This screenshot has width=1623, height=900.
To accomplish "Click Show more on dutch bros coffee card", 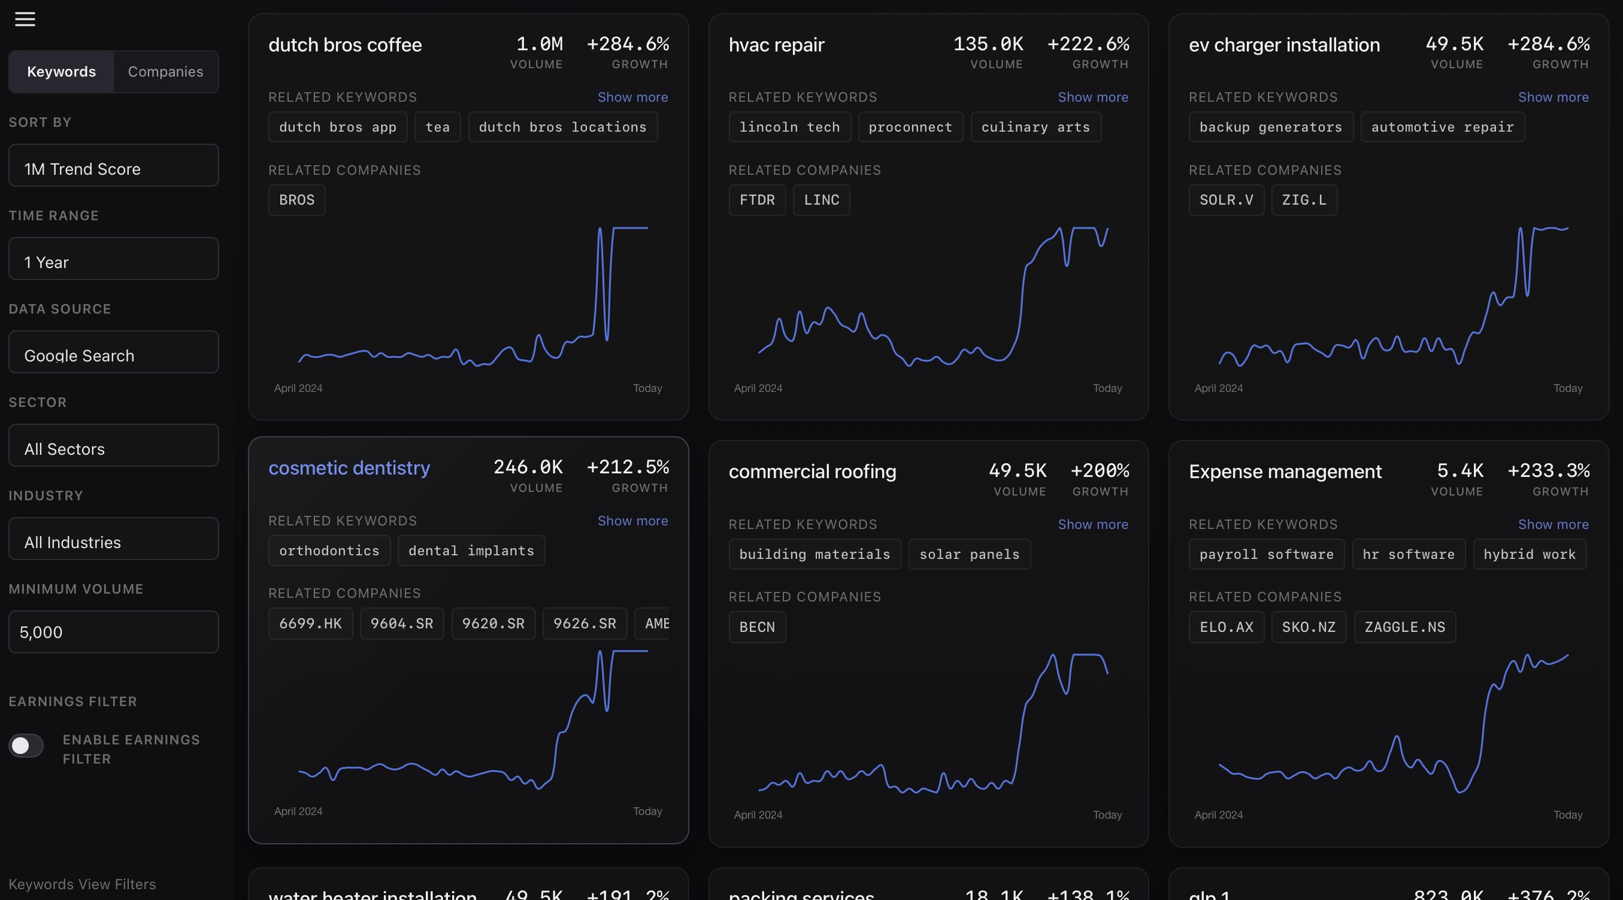I will pyautogui.click(x=632, y=97).
